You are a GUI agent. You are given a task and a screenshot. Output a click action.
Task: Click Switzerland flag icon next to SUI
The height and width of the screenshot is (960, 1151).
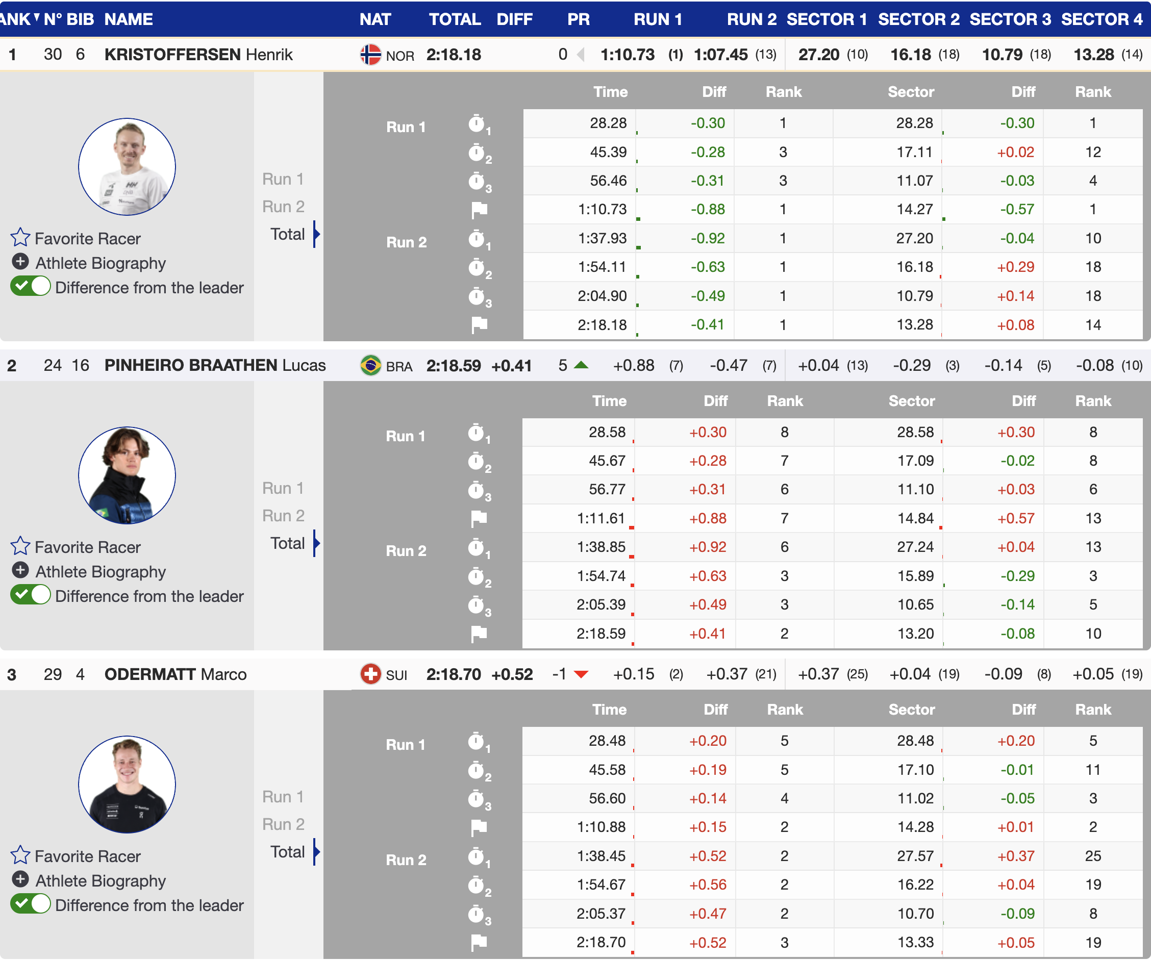(x=370, y=674)
